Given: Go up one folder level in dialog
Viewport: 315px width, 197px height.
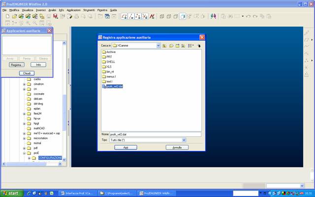Looking at the screenshot, I should click(164, 46).
